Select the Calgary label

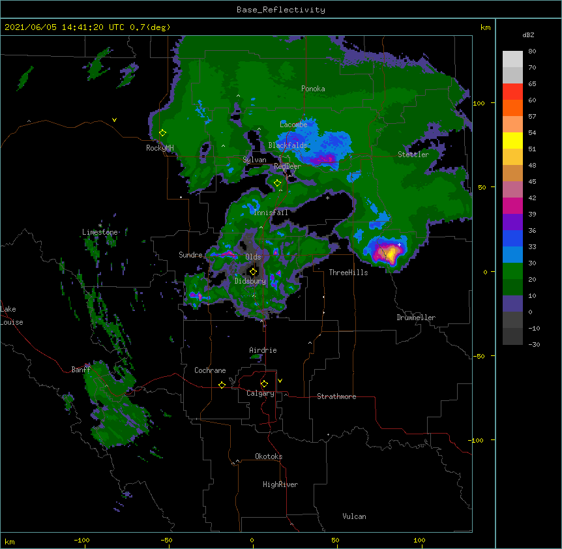[260, 393]
